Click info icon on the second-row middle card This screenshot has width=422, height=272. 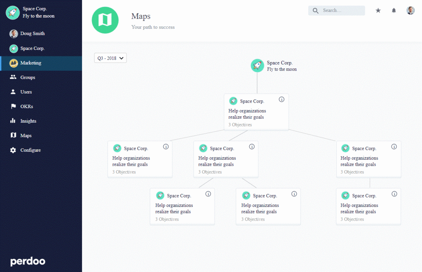point(252,147)
